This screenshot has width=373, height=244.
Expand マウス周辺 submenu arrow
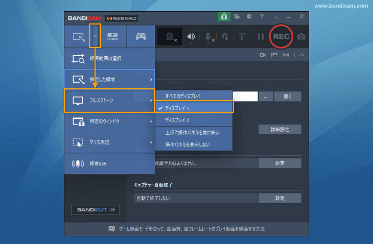[151, 142]
